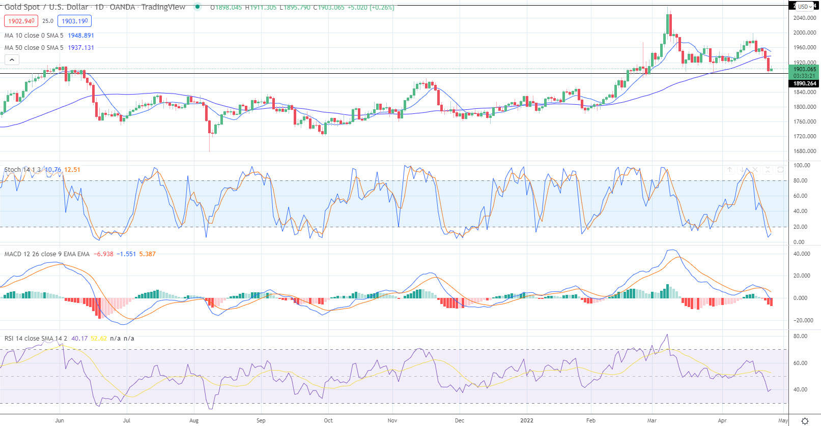
Task: Click the 2022 label on time axis
Action: 526,420
